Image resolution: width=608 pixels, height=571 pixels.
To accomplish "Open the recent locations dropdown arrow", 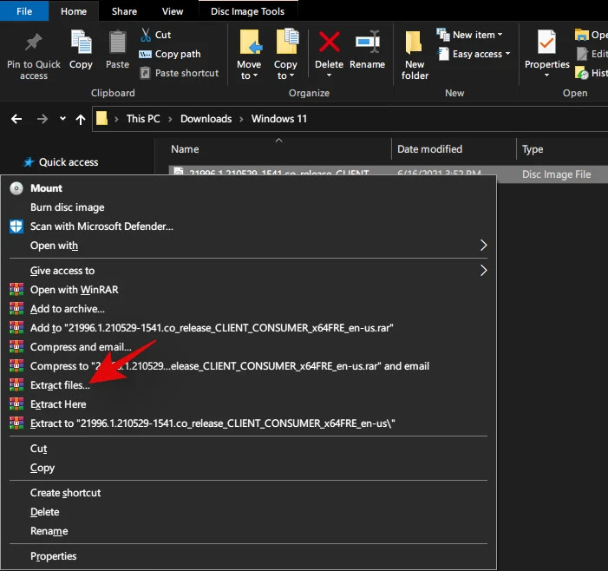I will pyautogui.click(x=62, y=118).
